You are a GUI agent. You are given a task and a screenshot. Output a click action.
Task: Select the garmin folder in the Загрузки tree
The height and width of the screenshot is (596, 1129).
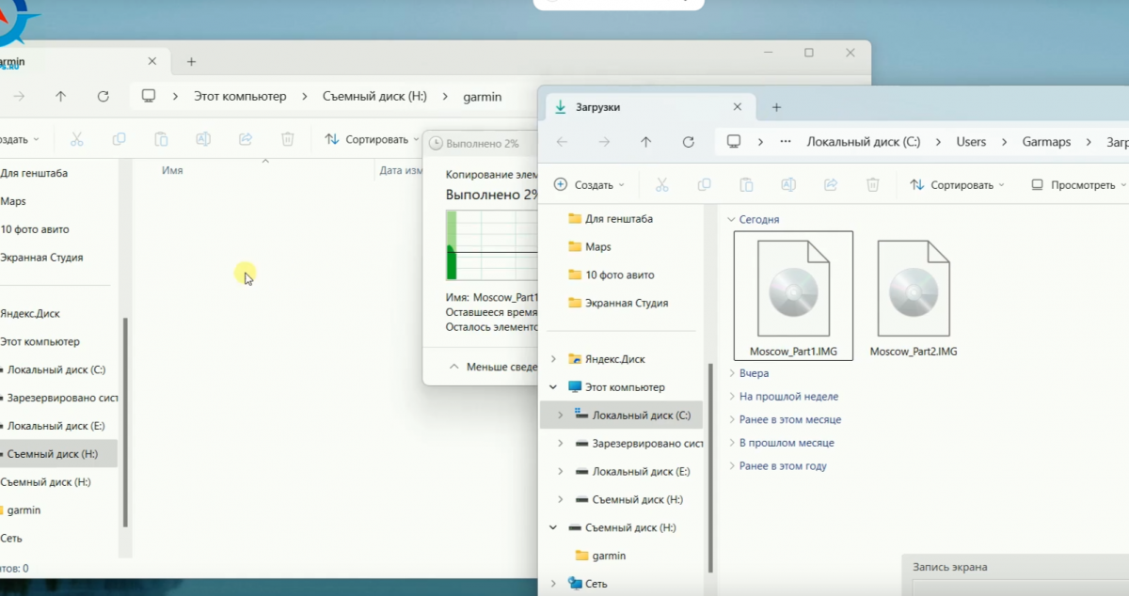(x=608, y=556)
